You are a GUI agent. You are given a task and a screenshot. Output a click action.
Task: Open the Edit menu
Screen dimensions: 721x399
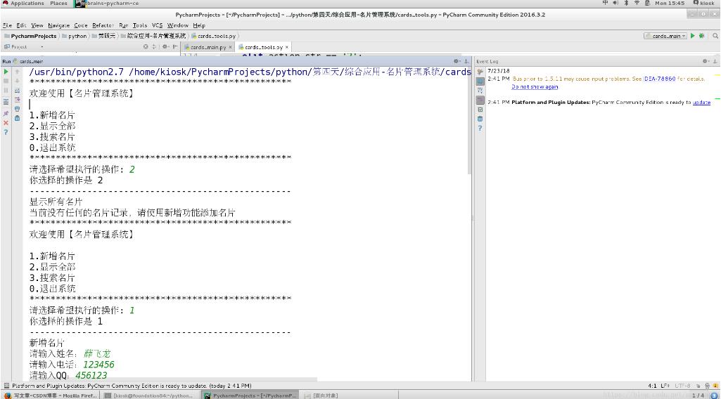[x=21, y=25]
